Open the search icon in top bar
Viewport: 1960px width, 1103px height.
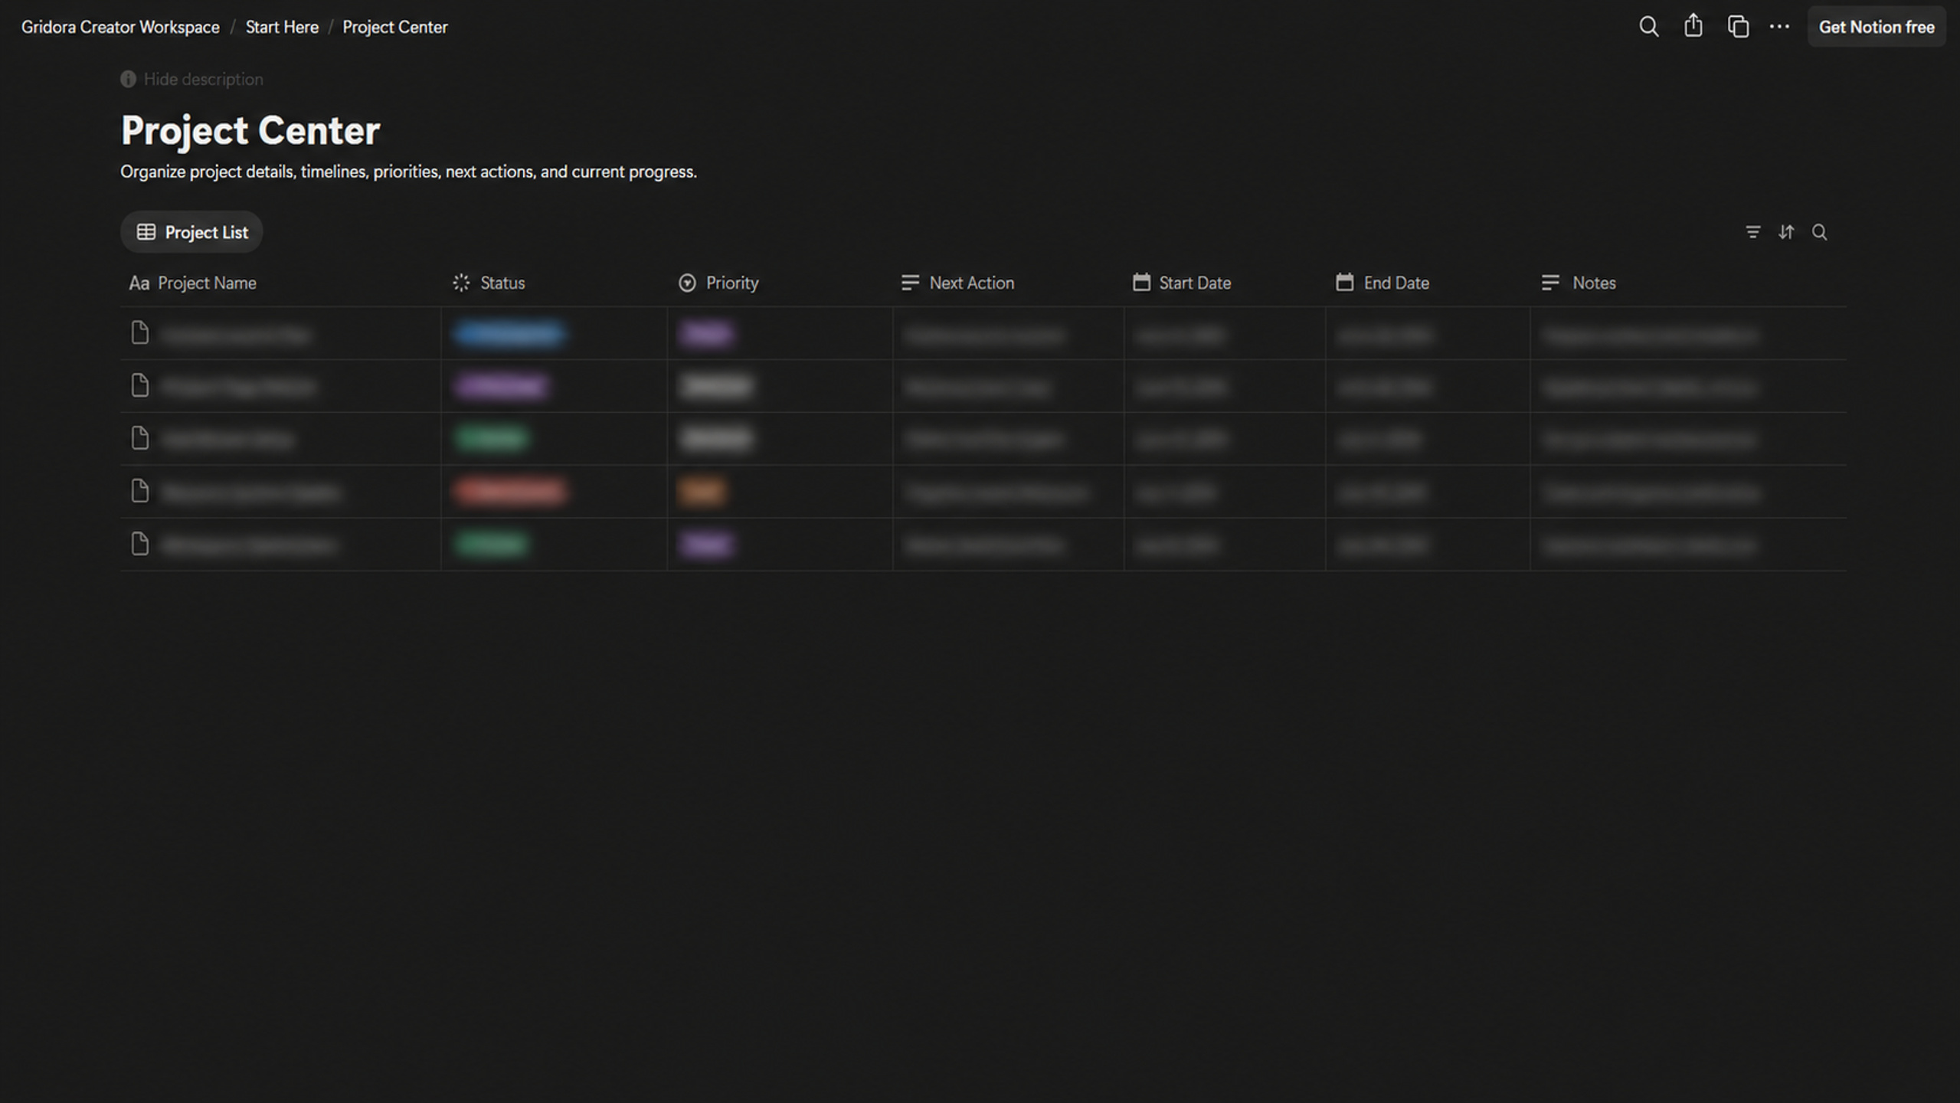point(1648,27)
